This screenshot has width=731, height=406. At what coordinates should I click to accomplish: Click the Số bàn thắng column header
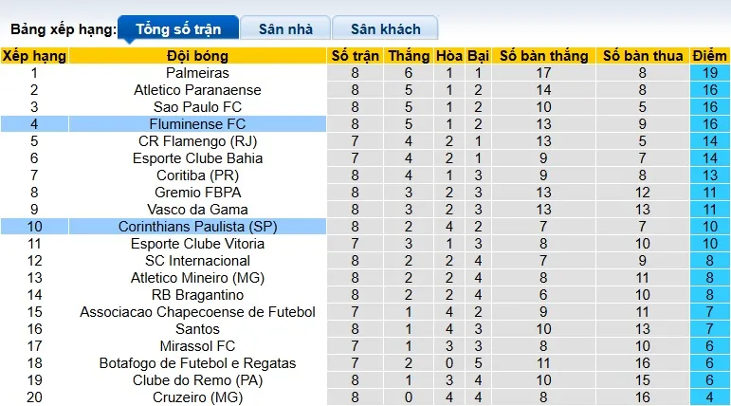543,56
